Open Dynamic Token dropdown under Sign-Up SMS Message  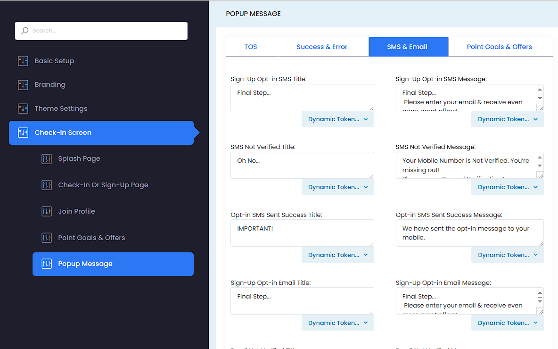click(508, 119)
